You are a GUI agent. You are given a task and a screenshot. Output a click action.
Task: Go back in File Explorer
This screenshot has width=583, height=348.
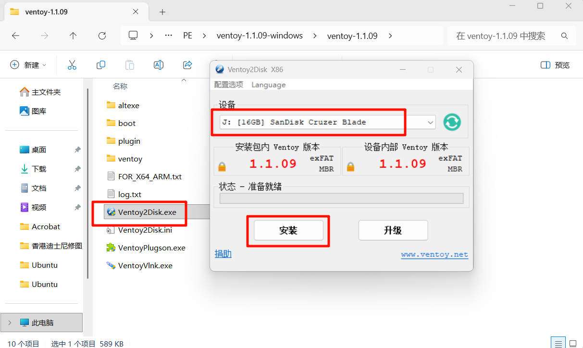(x=15, y=36)
